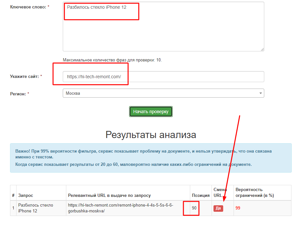Click the dropdown arrow of the region selector
Image resolution: width=295 pixels, height=225 pixels.
click(261, 93)
